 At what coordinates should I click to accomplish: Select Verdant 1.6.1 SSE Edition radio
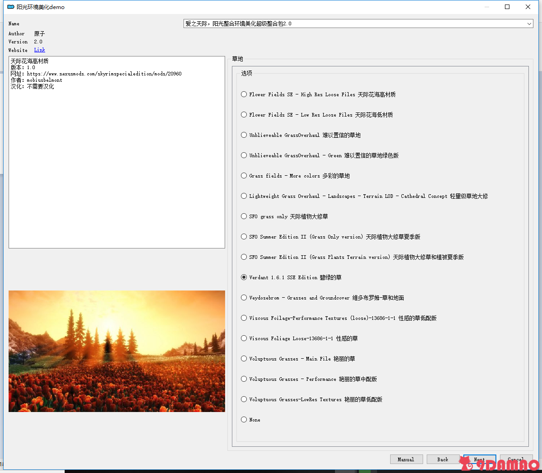(x=244, y=277)
